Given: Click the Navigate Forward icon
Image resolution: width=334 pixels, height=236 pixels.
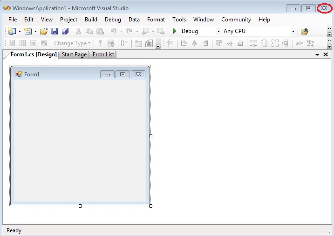Looking at the screenshot, I should coord(161,31).
